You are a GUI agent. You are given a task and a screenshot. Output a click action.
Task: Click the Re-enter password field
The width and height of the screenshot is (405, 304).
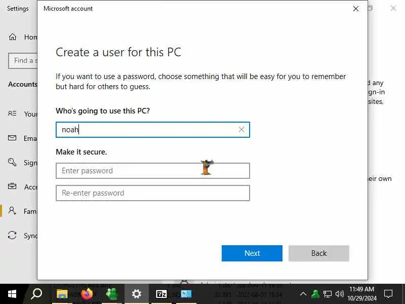(153, 193)
